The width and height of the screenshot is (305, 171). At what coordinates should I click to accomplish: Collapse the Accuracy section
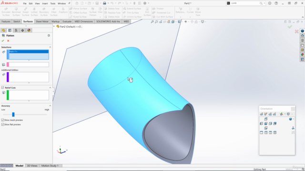(x=50, y=105)
